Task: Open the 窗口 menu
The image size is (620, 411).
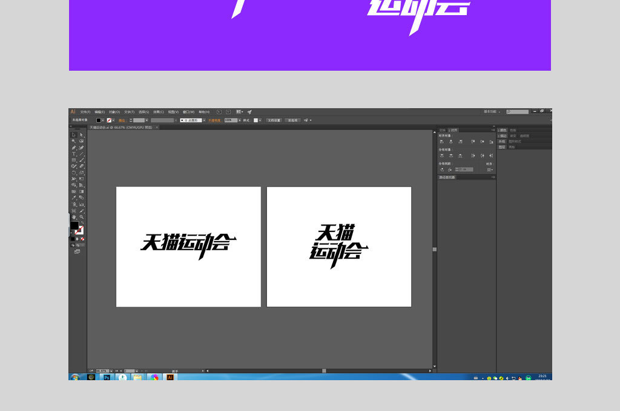Action: pos(189,112)
